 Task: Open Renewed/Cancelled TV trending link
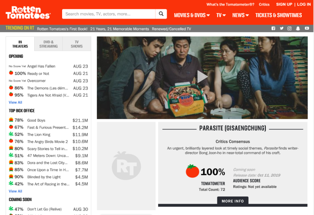[172, 29]
